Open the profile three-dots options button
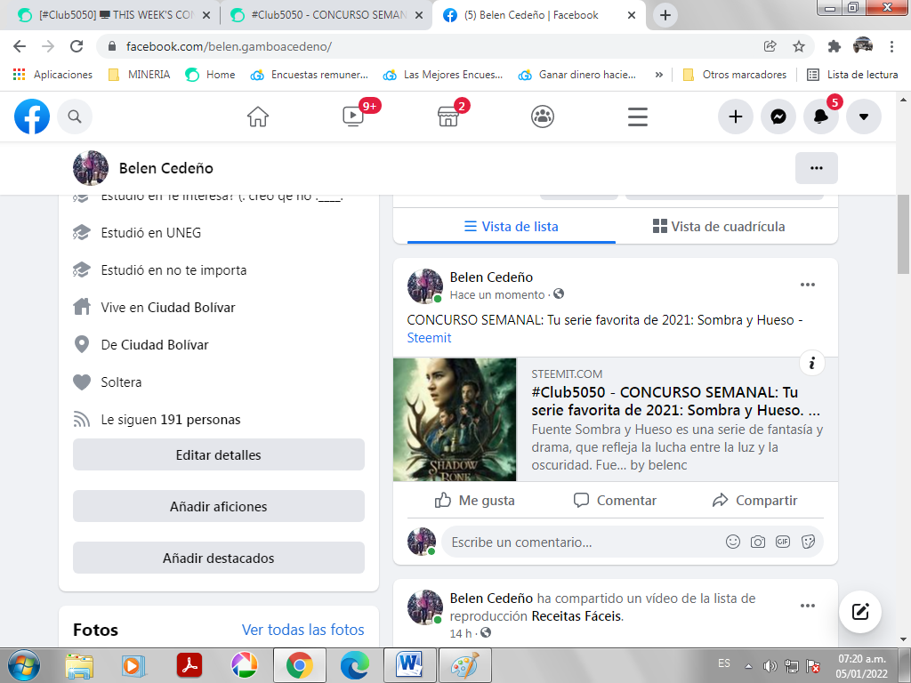The image size is (911, 683). click(817, 168)
